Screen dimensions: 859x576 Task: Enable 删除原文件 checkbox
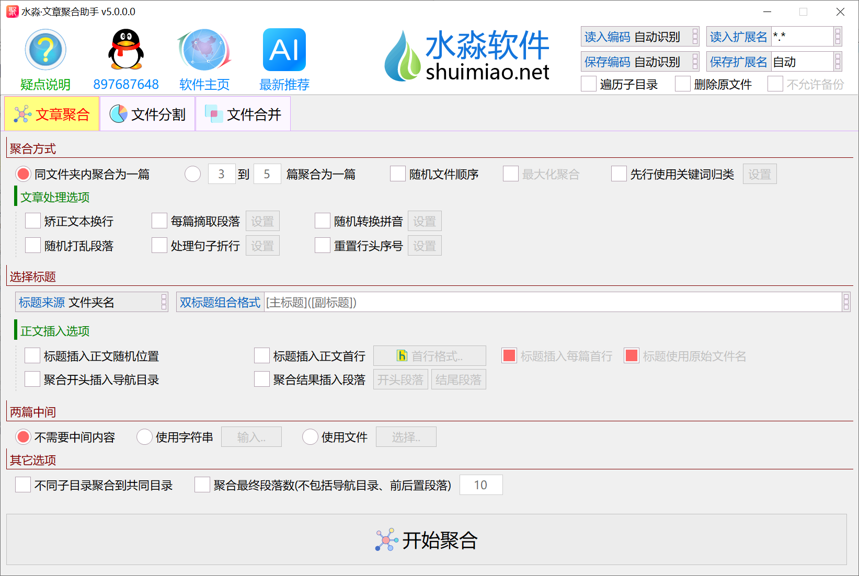(x=683, y=84)
